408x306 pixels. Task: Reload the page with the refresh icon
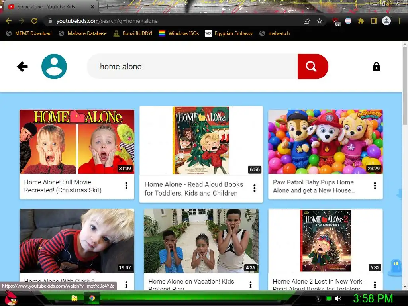pos(34,21)
